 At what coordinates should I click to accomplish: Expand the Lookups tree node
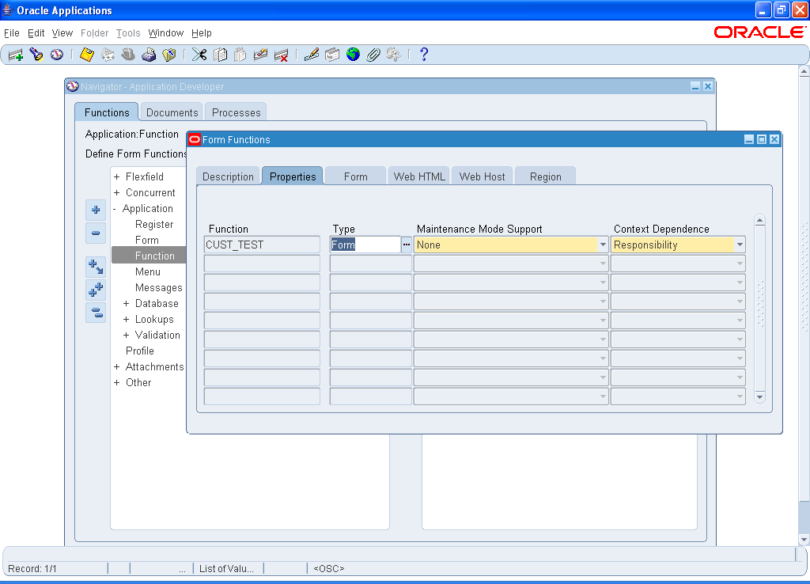(126, 320)
